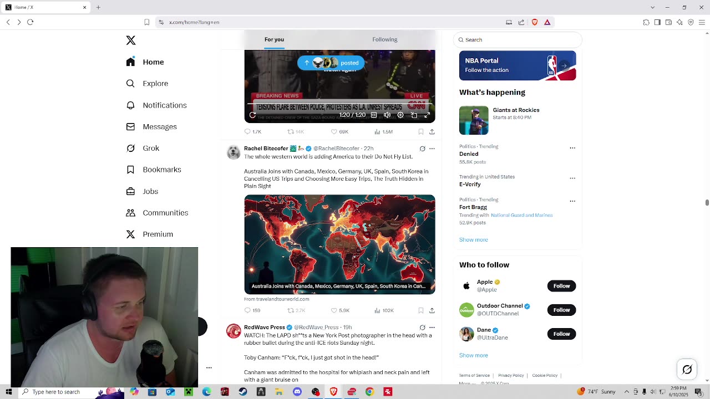Open Home in the sidebar
This screenshot has width=710, height=399.
click(145, 62)
